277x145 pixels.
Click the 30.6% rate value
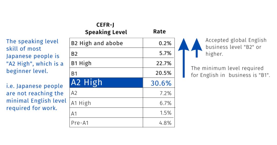point(161,83)
